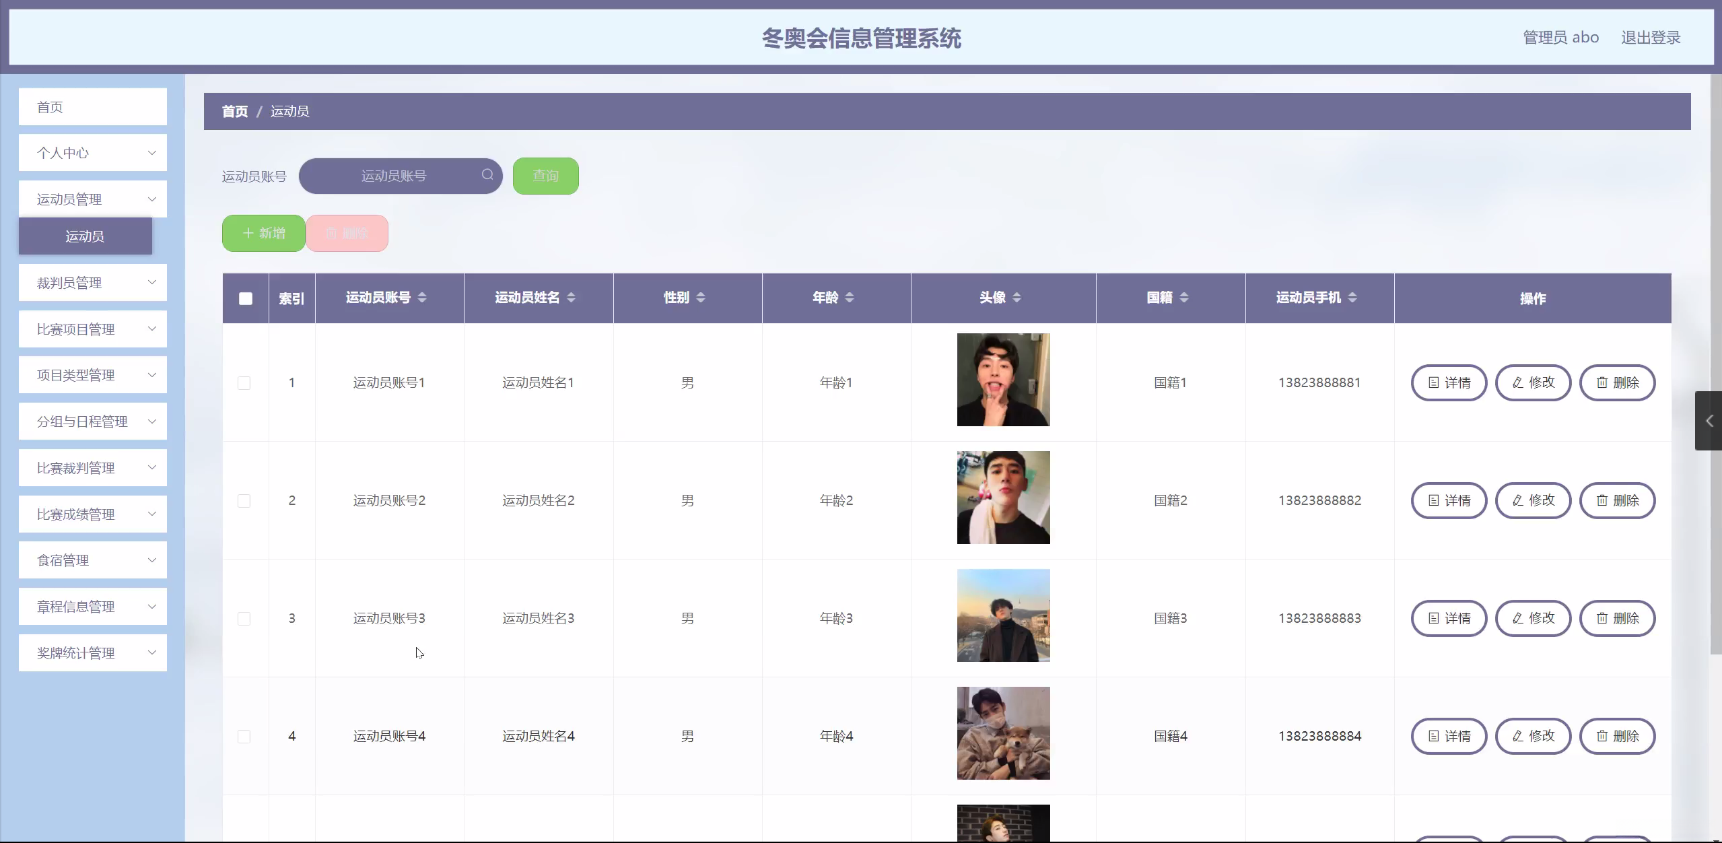Click the search magnifier icon in account field
This screenshot has width=1722, height=843.
click(x=487, y=175)
